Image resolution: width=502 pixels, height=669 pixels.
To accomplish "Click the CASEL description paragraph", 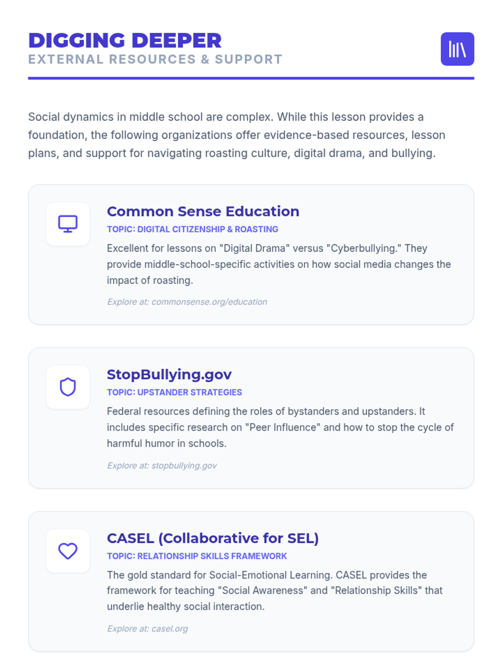I will 274,590.
